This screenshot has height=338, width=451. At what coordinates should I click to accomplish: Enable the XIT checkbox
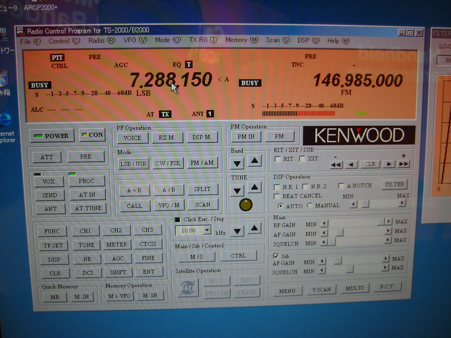click(x=302, y=159)
